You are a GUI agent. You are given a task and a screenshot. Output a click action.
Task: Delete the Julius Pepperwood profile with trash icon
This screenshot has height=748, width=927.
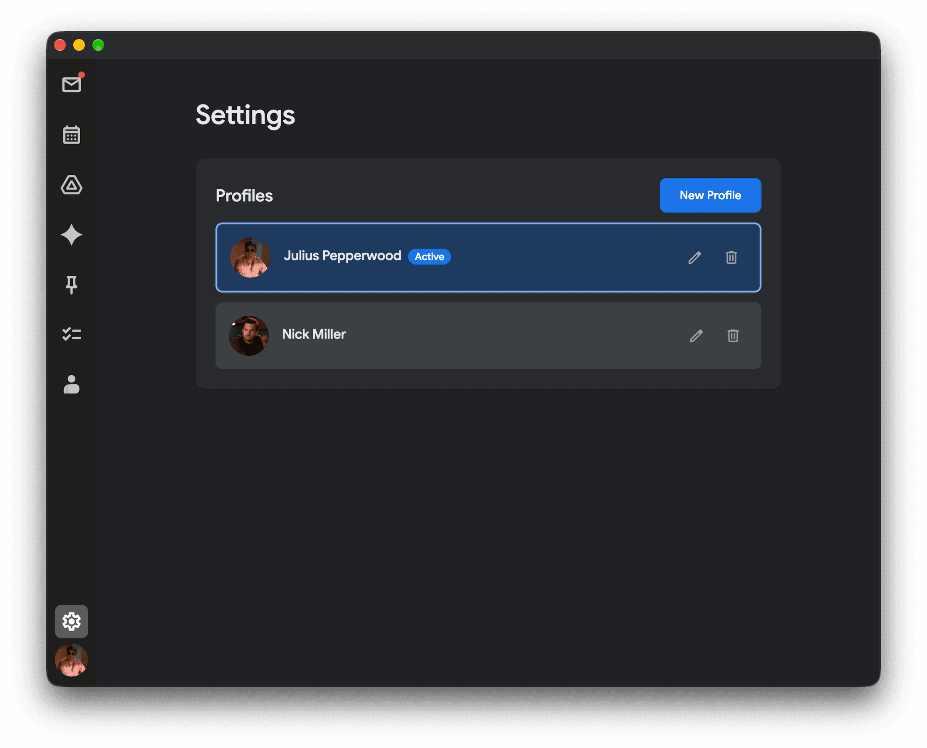731,258
